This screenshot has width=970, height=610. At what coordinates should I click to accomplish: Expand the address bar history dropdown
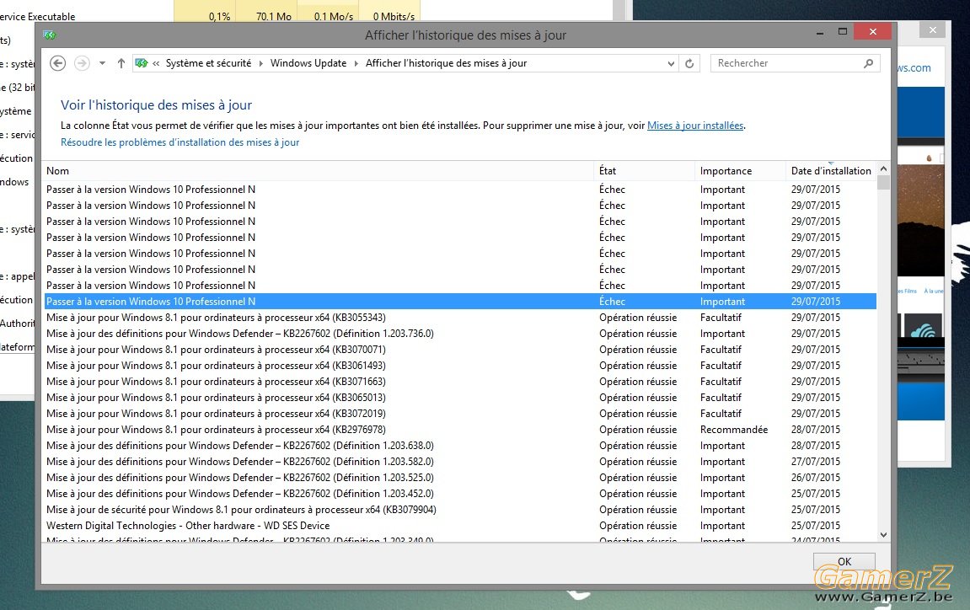coord(671,63)
